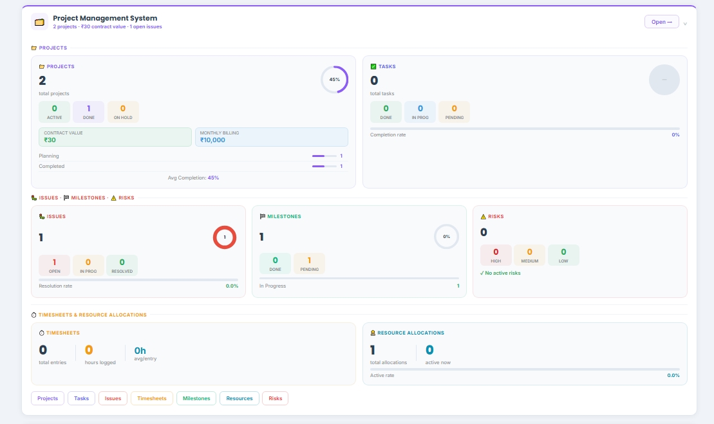Click the Resource Allocations person icon

coord(373,333)
